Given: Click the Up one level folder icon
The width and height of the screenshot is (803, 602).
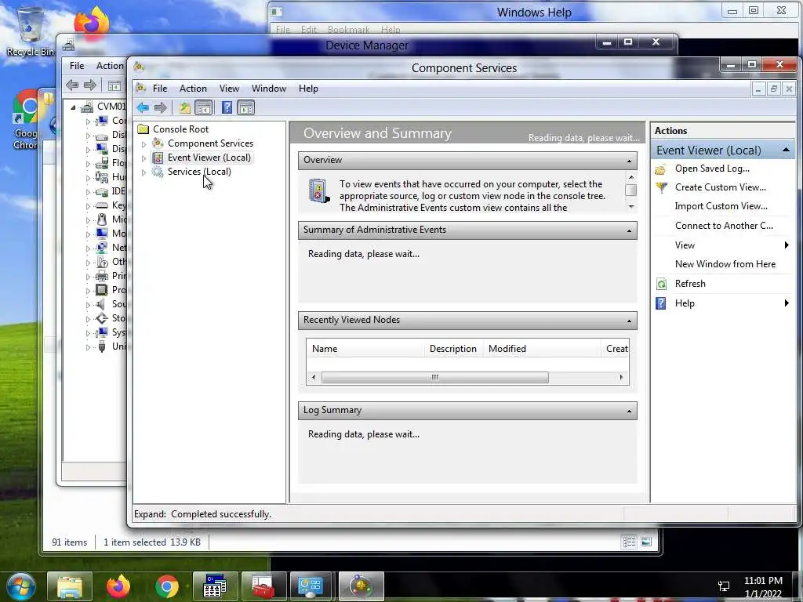Looking at the screenshot, I should (184, 107).
